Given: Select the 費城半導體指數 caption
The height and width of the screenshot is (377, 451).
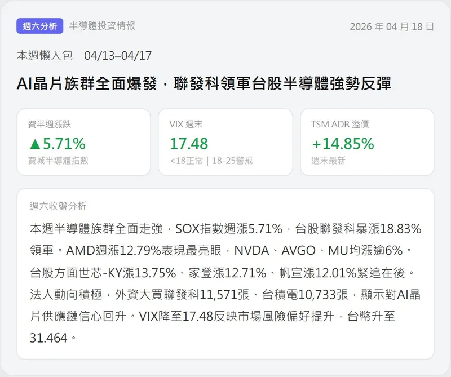Looking at the screenshot, I should click(58, 161).
